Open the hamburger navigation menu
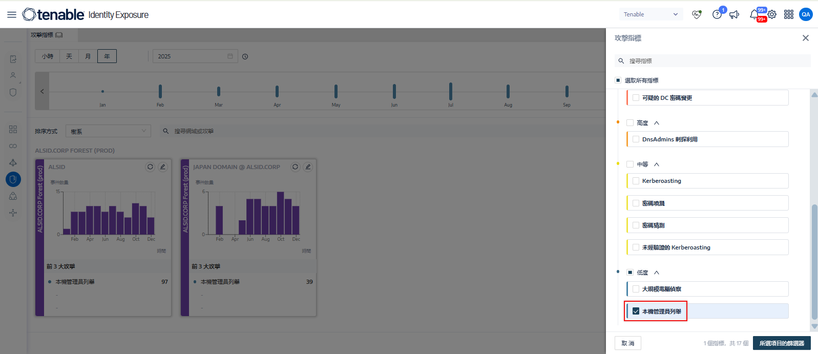Screen dimensions: 818x354 pos(11,15)
